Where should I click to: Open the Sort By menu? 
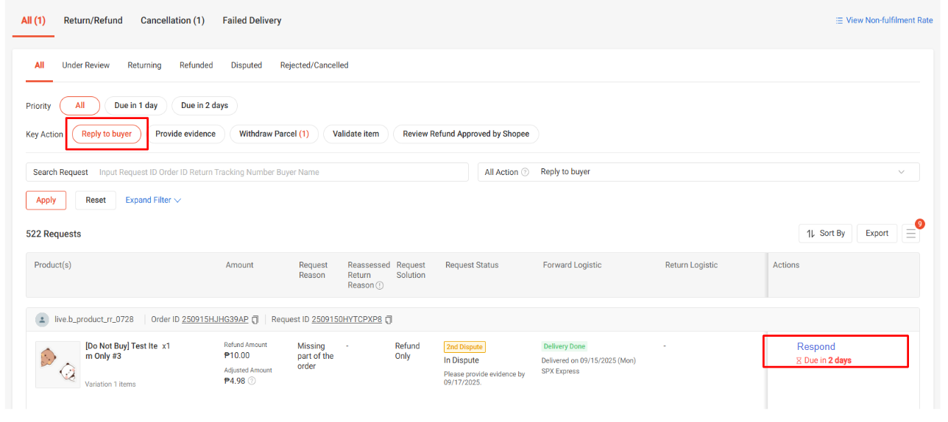[824, 233]
